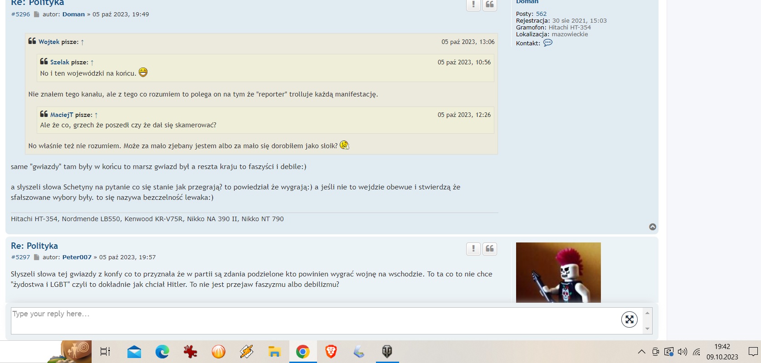View Peter007's punk skeleton avatar
This screenshot has height=363, width=761.
tap(558, 272)
